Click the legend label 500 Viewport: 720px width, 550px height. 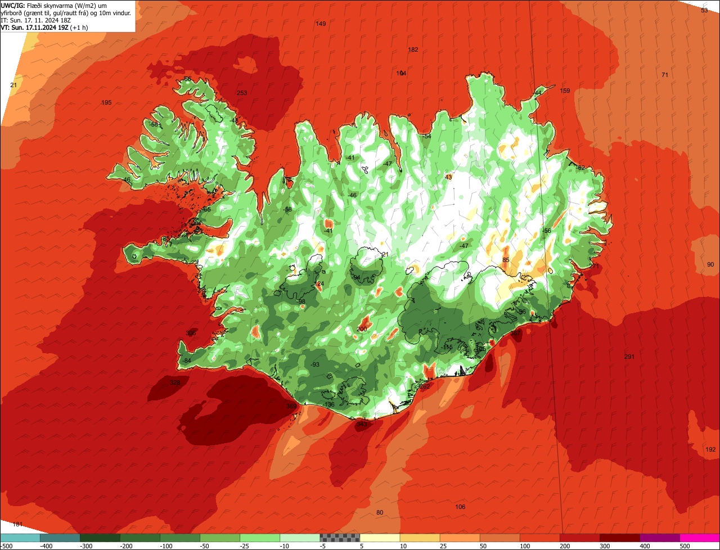pyautogui.click(x=685, y=546)
